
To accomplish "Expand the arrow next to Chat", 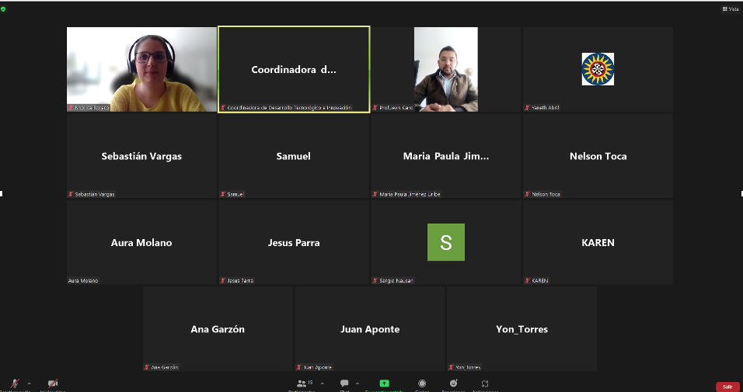I will (x=358, y=383).
